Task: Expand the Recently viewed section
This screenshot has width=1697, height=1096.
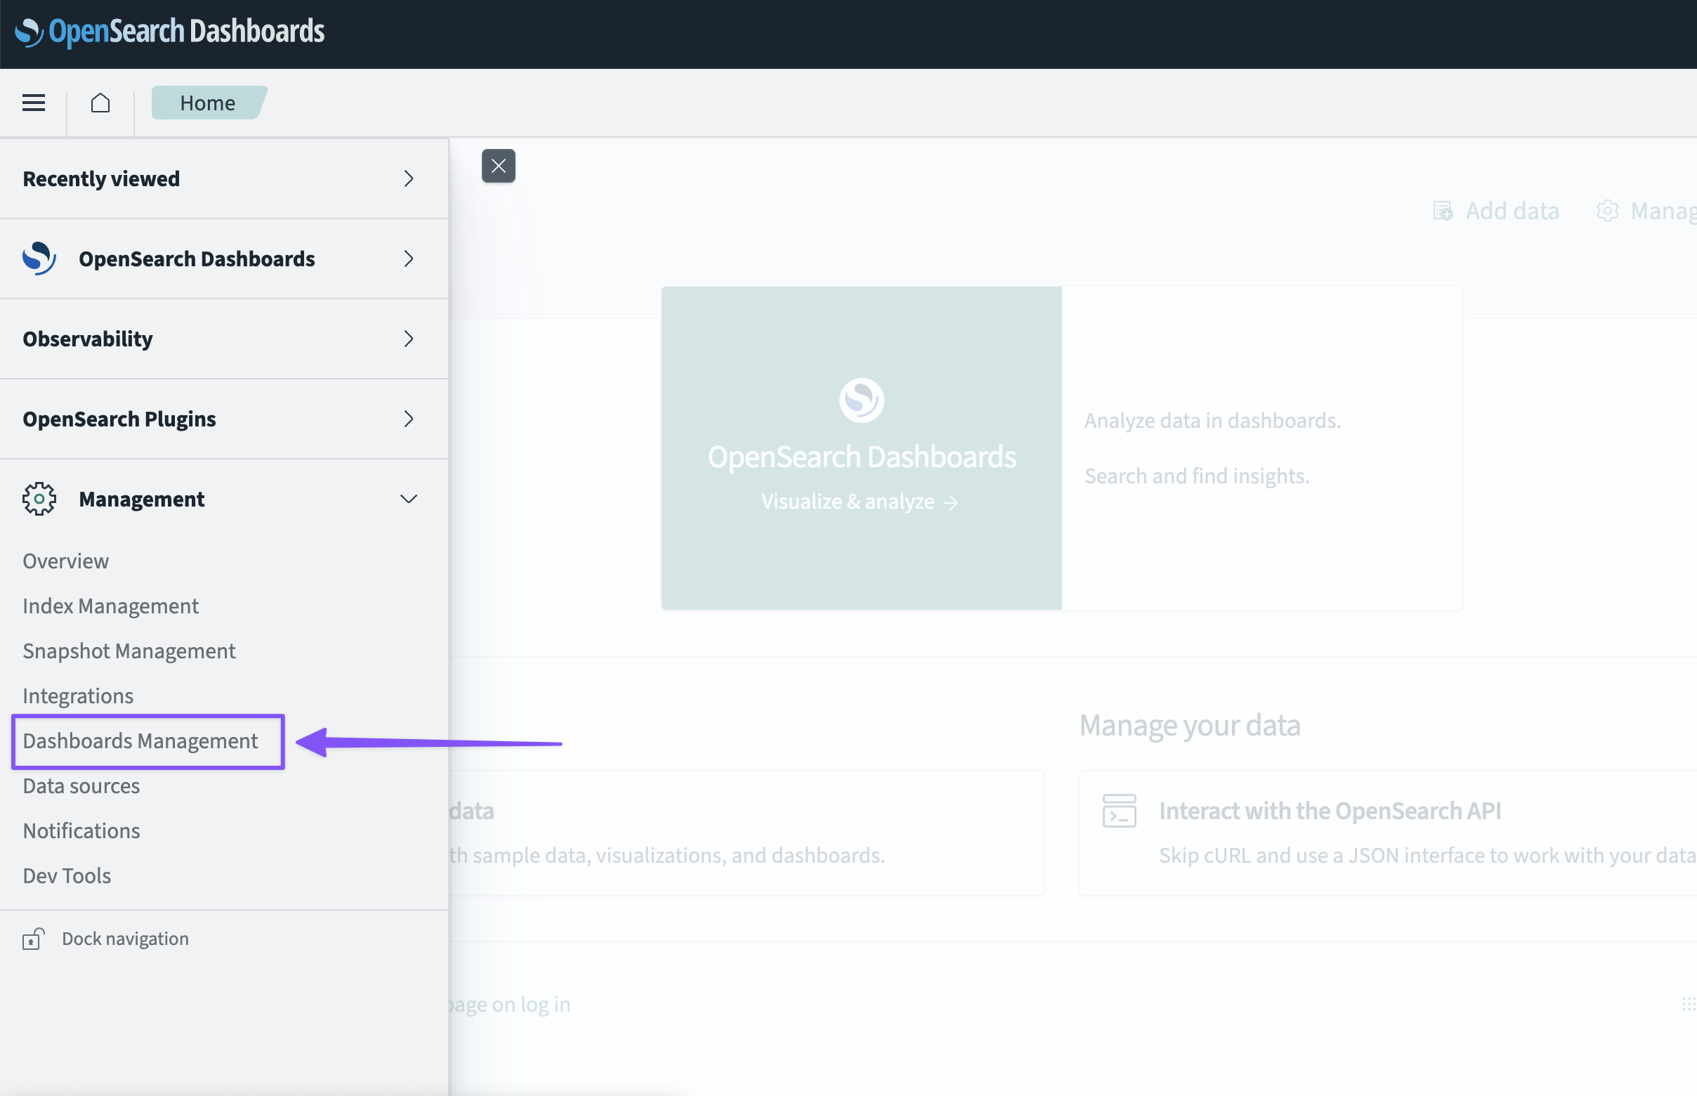Action: pyautogui.click(x=224, y=178)
